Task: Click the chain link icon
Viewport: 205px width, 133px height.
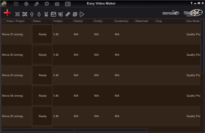Action: tap(68, 14)
